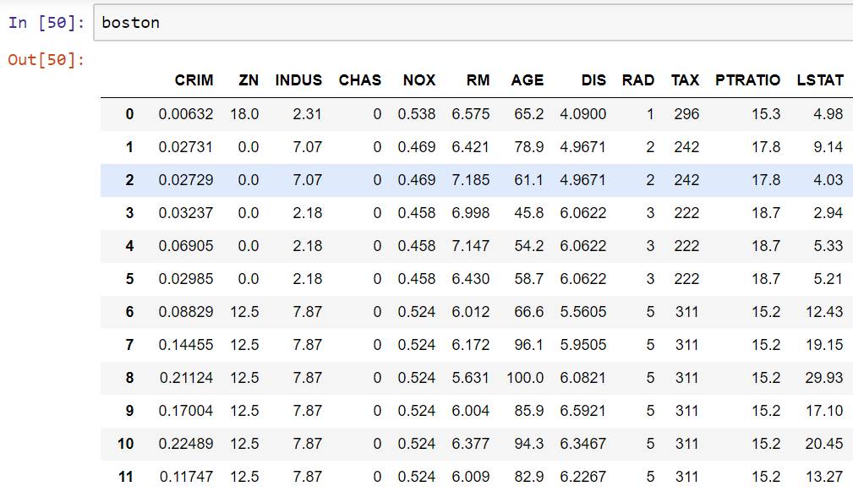
Task: Click the AGE column header
Action: click(x=528, y=80)
